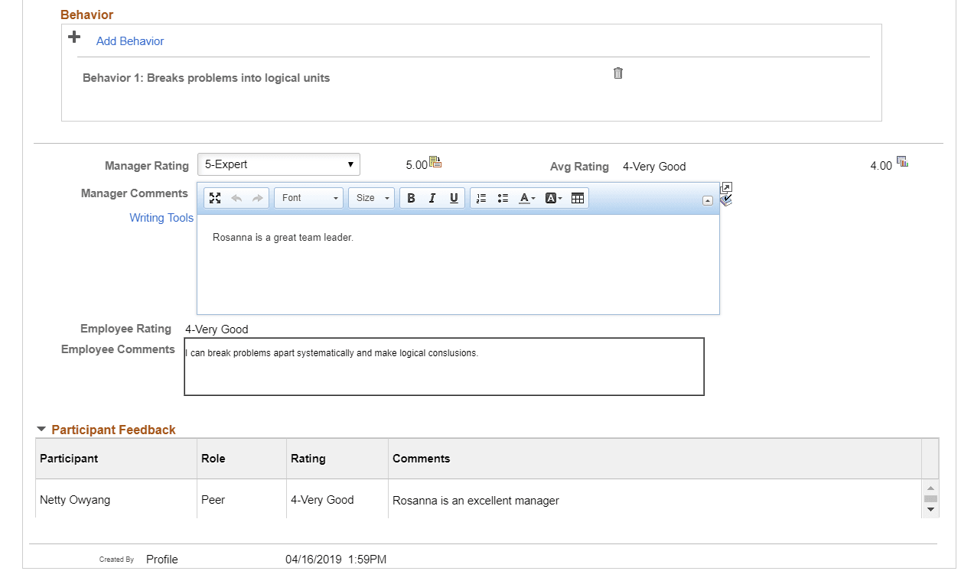Click the average rating calculation icon beside 4.00
Image resolution: width=961 pixels, height=571 pixels.
click(902, 161)
